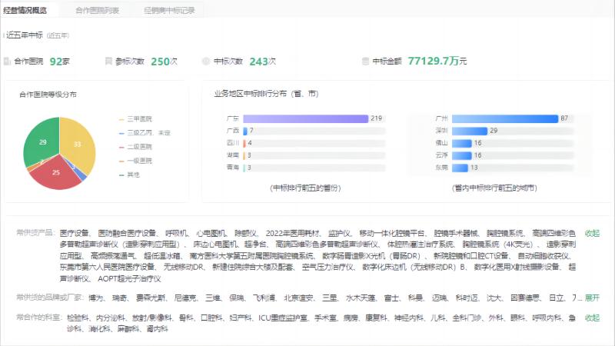Click 医疗设备 in the product list

(74, 234)
